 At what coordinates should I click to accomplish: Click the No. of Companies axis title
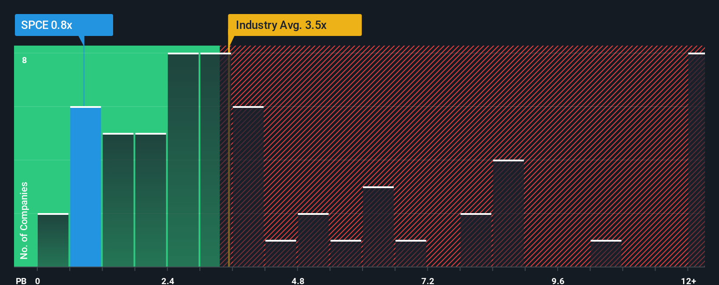pos(24,220)
